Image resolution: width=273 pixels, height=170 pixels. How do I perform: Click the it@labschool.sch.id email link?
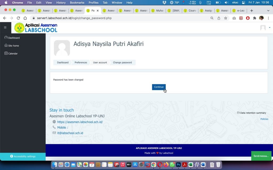(70, 133)
